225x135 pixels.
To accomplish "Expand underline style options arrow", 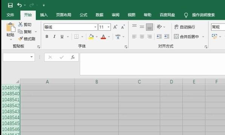I will tap(68, 37).
